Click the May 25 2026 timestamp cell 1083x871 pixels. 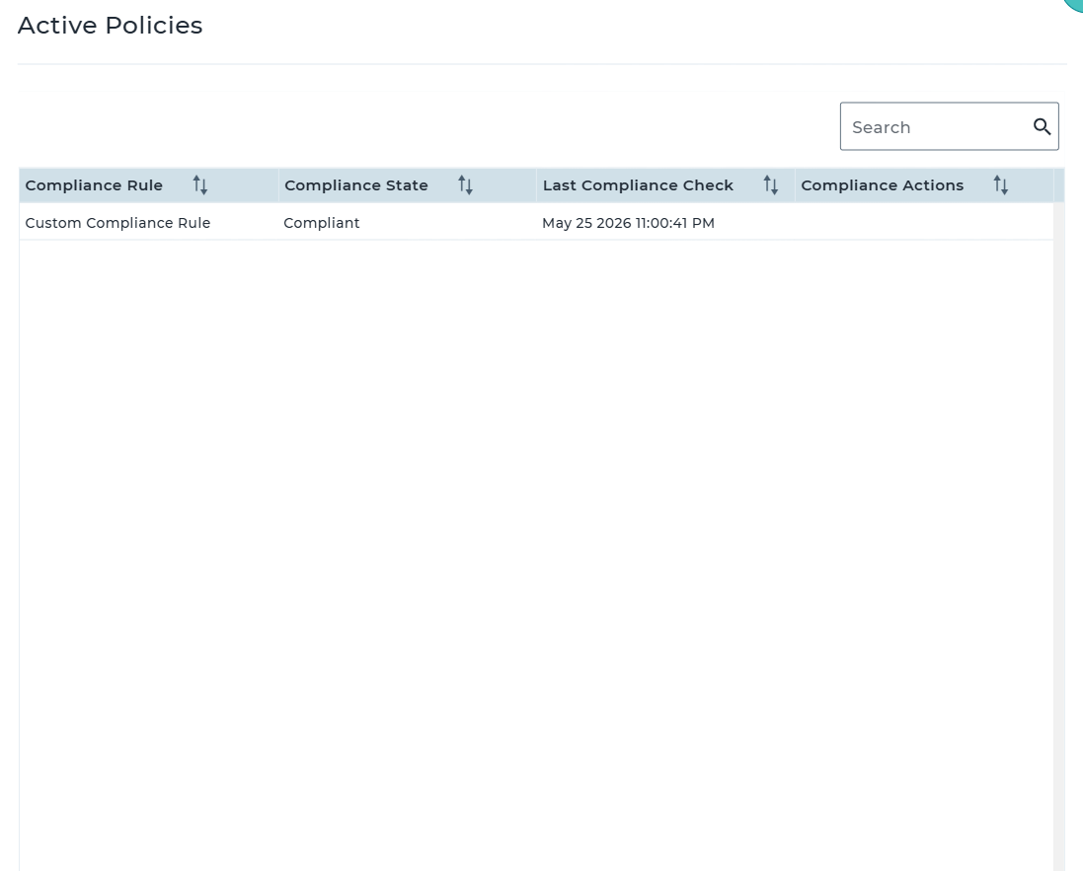(629, 223)
